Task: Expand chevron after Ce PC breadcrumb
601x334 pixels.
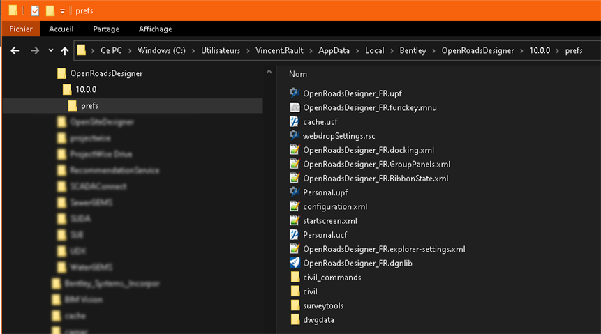Action: [130, 51]
